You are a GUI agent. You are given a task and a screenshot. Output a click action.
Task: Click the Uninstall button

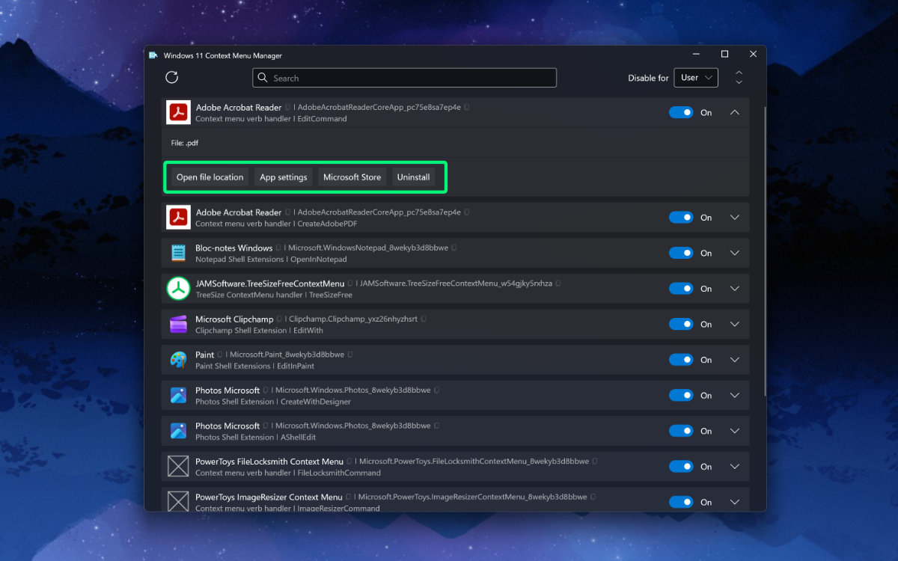click(413, 177)
